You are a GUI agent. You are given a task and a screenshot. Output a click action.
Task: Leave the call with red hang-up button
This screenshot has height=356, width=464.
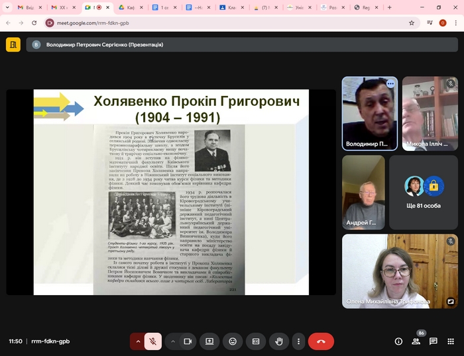[x=321, y=341]
